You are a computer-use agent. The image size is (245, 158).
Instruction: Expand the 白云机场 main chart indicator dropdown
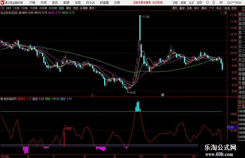(x=20, y=13)
